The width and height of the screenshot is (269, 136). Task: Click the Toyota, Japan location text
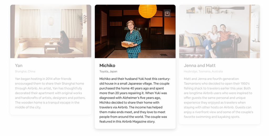[x=108, y=71]
